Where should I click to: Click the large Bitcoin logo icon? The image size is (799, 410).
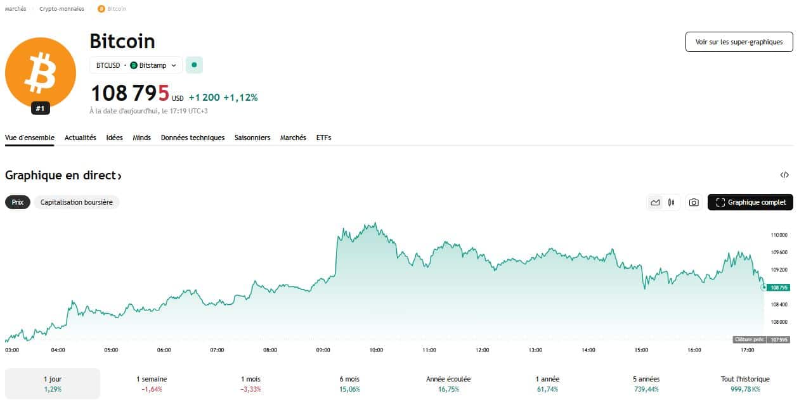pos(41,73)
